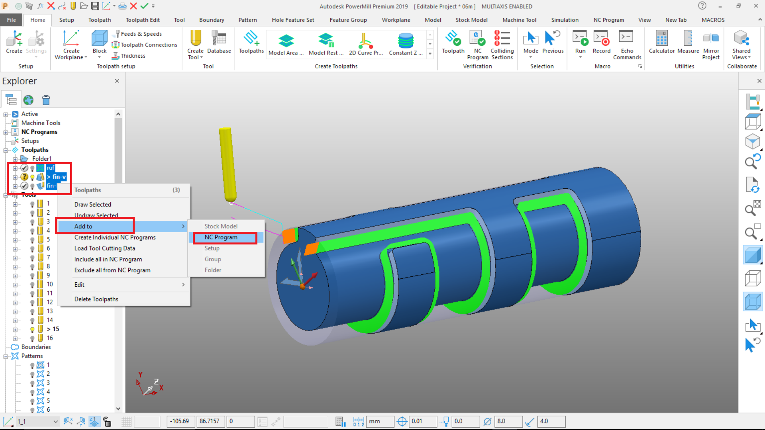Viewport: 765px width, 430px height.
Task: Click Delete Toolpaths in the context menu
Action: [96, 299]
